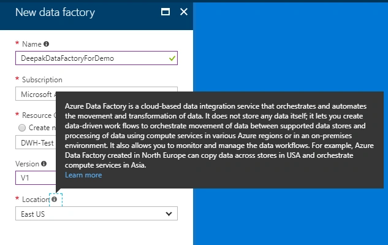Image resolution: width=388 pixels, height=245 pixels.
Task: Click the Subscription label
Action: pos(42,80)
